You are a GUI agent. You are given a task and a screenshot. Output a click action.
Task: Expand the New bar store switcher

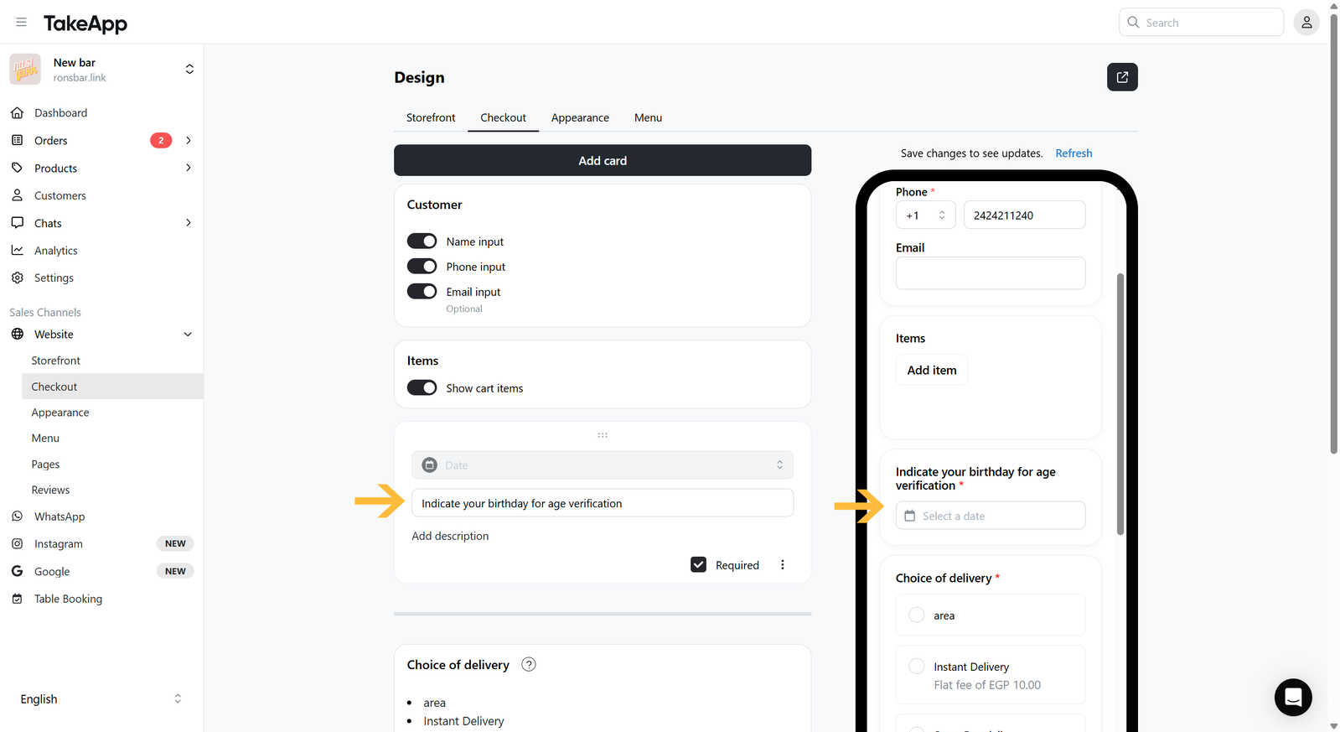189,70
